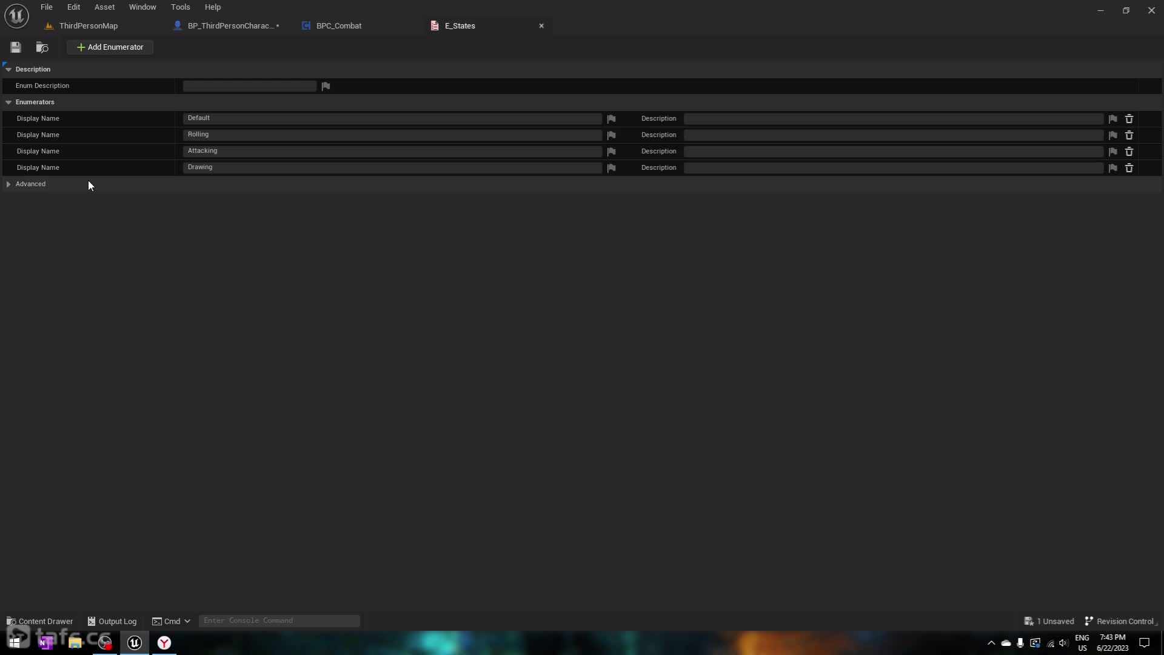This screenshot has height=655, width=1164.
Task: Click flag icon for Attacking description field
Action: point(1112,152)
